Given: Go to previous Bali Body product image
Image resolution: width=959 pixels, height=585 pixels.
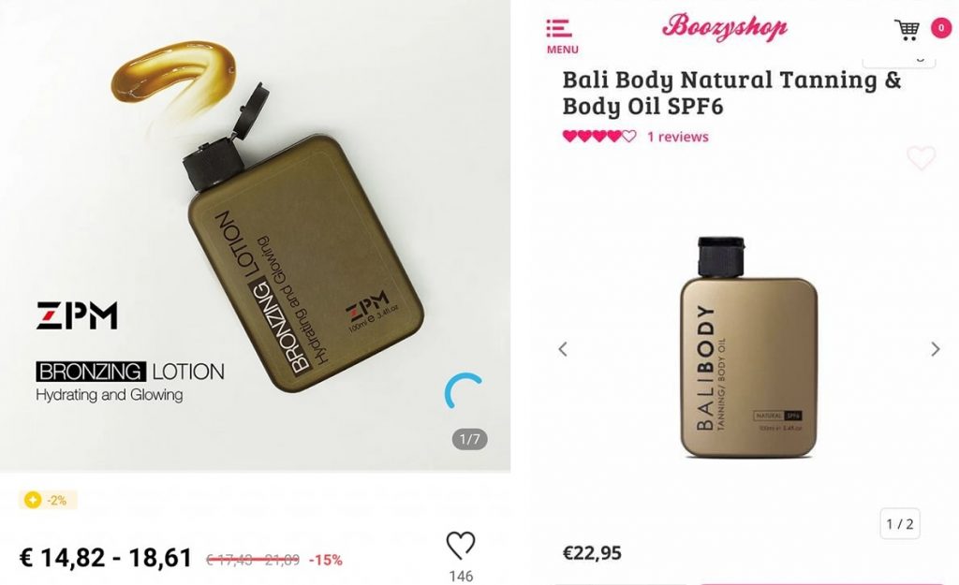Looking at the screenshot, I should [x=563, y=349].
